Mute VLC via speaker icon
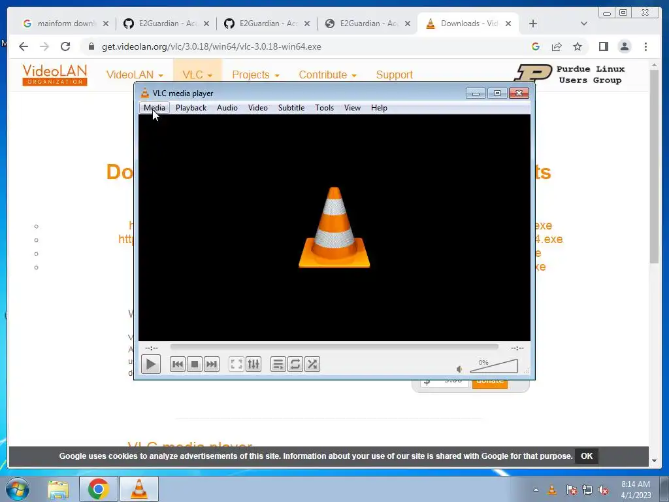Viewport: 669px width, 502px height. pos(459,369)
